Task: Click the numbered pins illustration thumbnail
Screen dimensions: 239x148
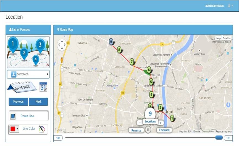Action: (28, 52)
